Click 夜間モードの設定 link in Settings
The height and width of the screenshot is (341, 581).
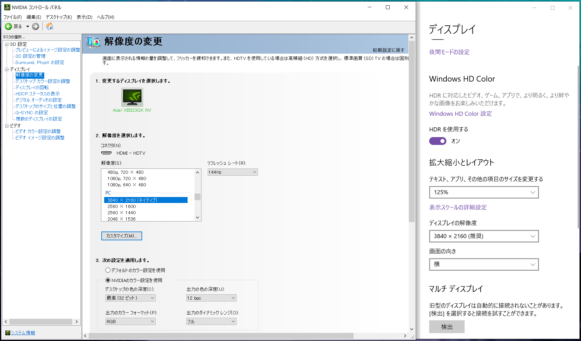[449, 52]
